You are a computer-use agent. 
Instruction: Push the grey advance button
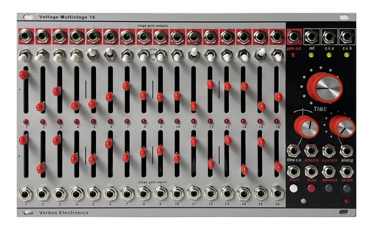coord(329,189)
